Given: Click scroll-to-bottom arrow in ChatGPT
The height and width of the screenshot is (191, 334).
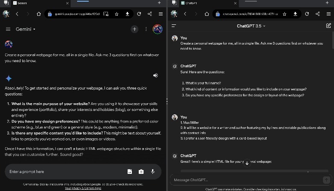Looking at the screenshot, I should coord(247,163).
